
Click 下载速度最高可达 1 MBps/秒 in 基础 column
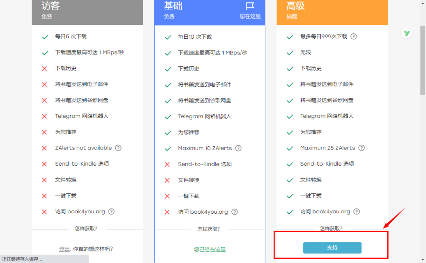coord(213,53)
